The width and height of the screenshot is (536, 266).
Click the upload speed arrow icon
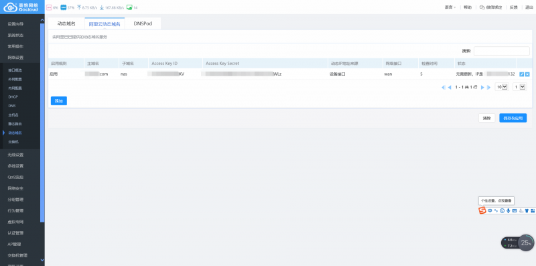pyautogui.click(x=79, y=7)
